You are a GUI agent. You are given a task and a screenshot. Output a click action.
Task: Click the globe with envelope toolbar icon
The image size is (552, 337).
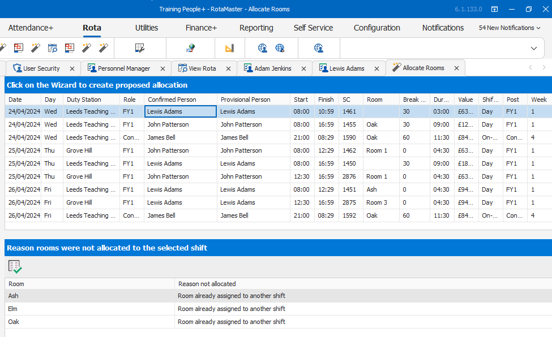click(191, 48)
